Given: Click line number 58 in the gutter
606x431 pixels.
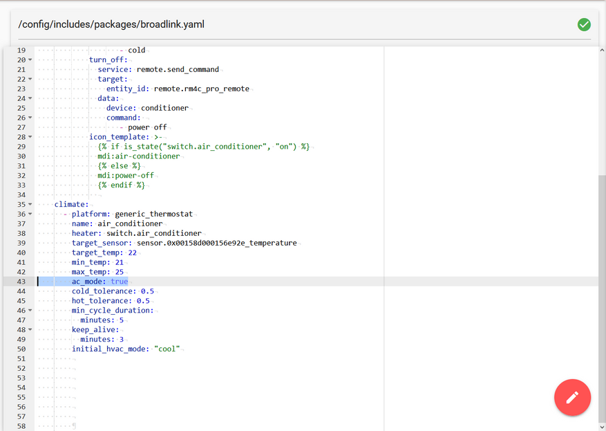Looking at the screenshot, I should click(x=21, y=426).
